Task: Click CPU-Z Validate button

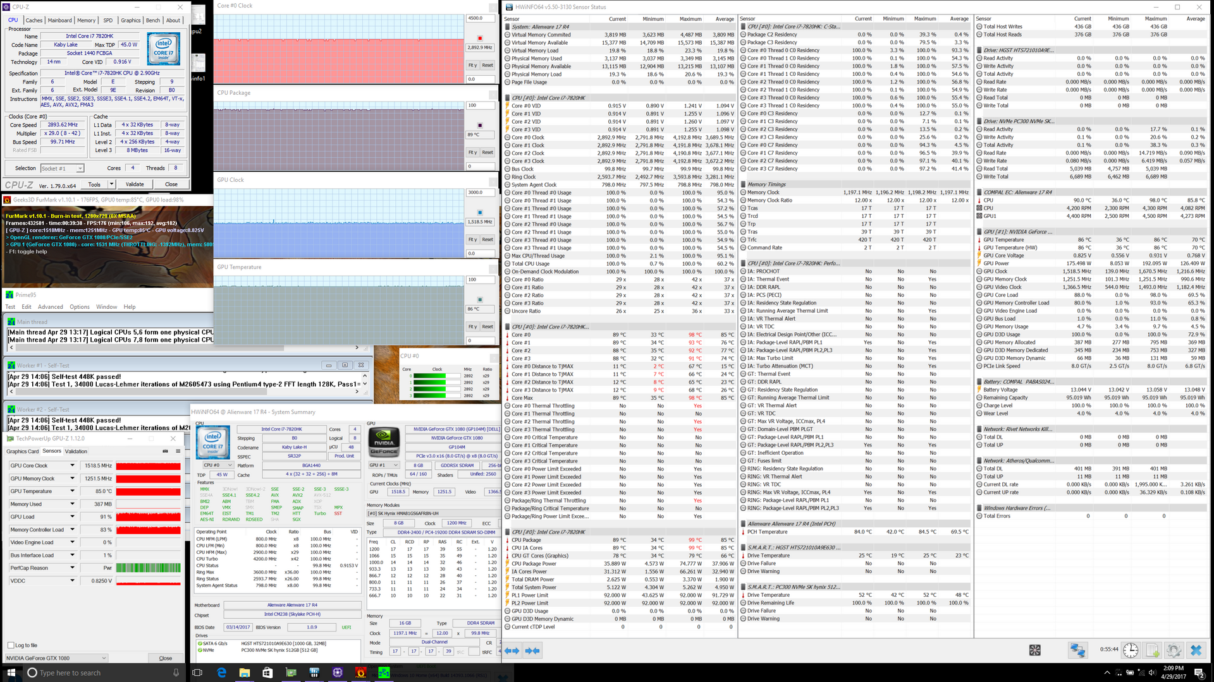Action: [135, 184]
